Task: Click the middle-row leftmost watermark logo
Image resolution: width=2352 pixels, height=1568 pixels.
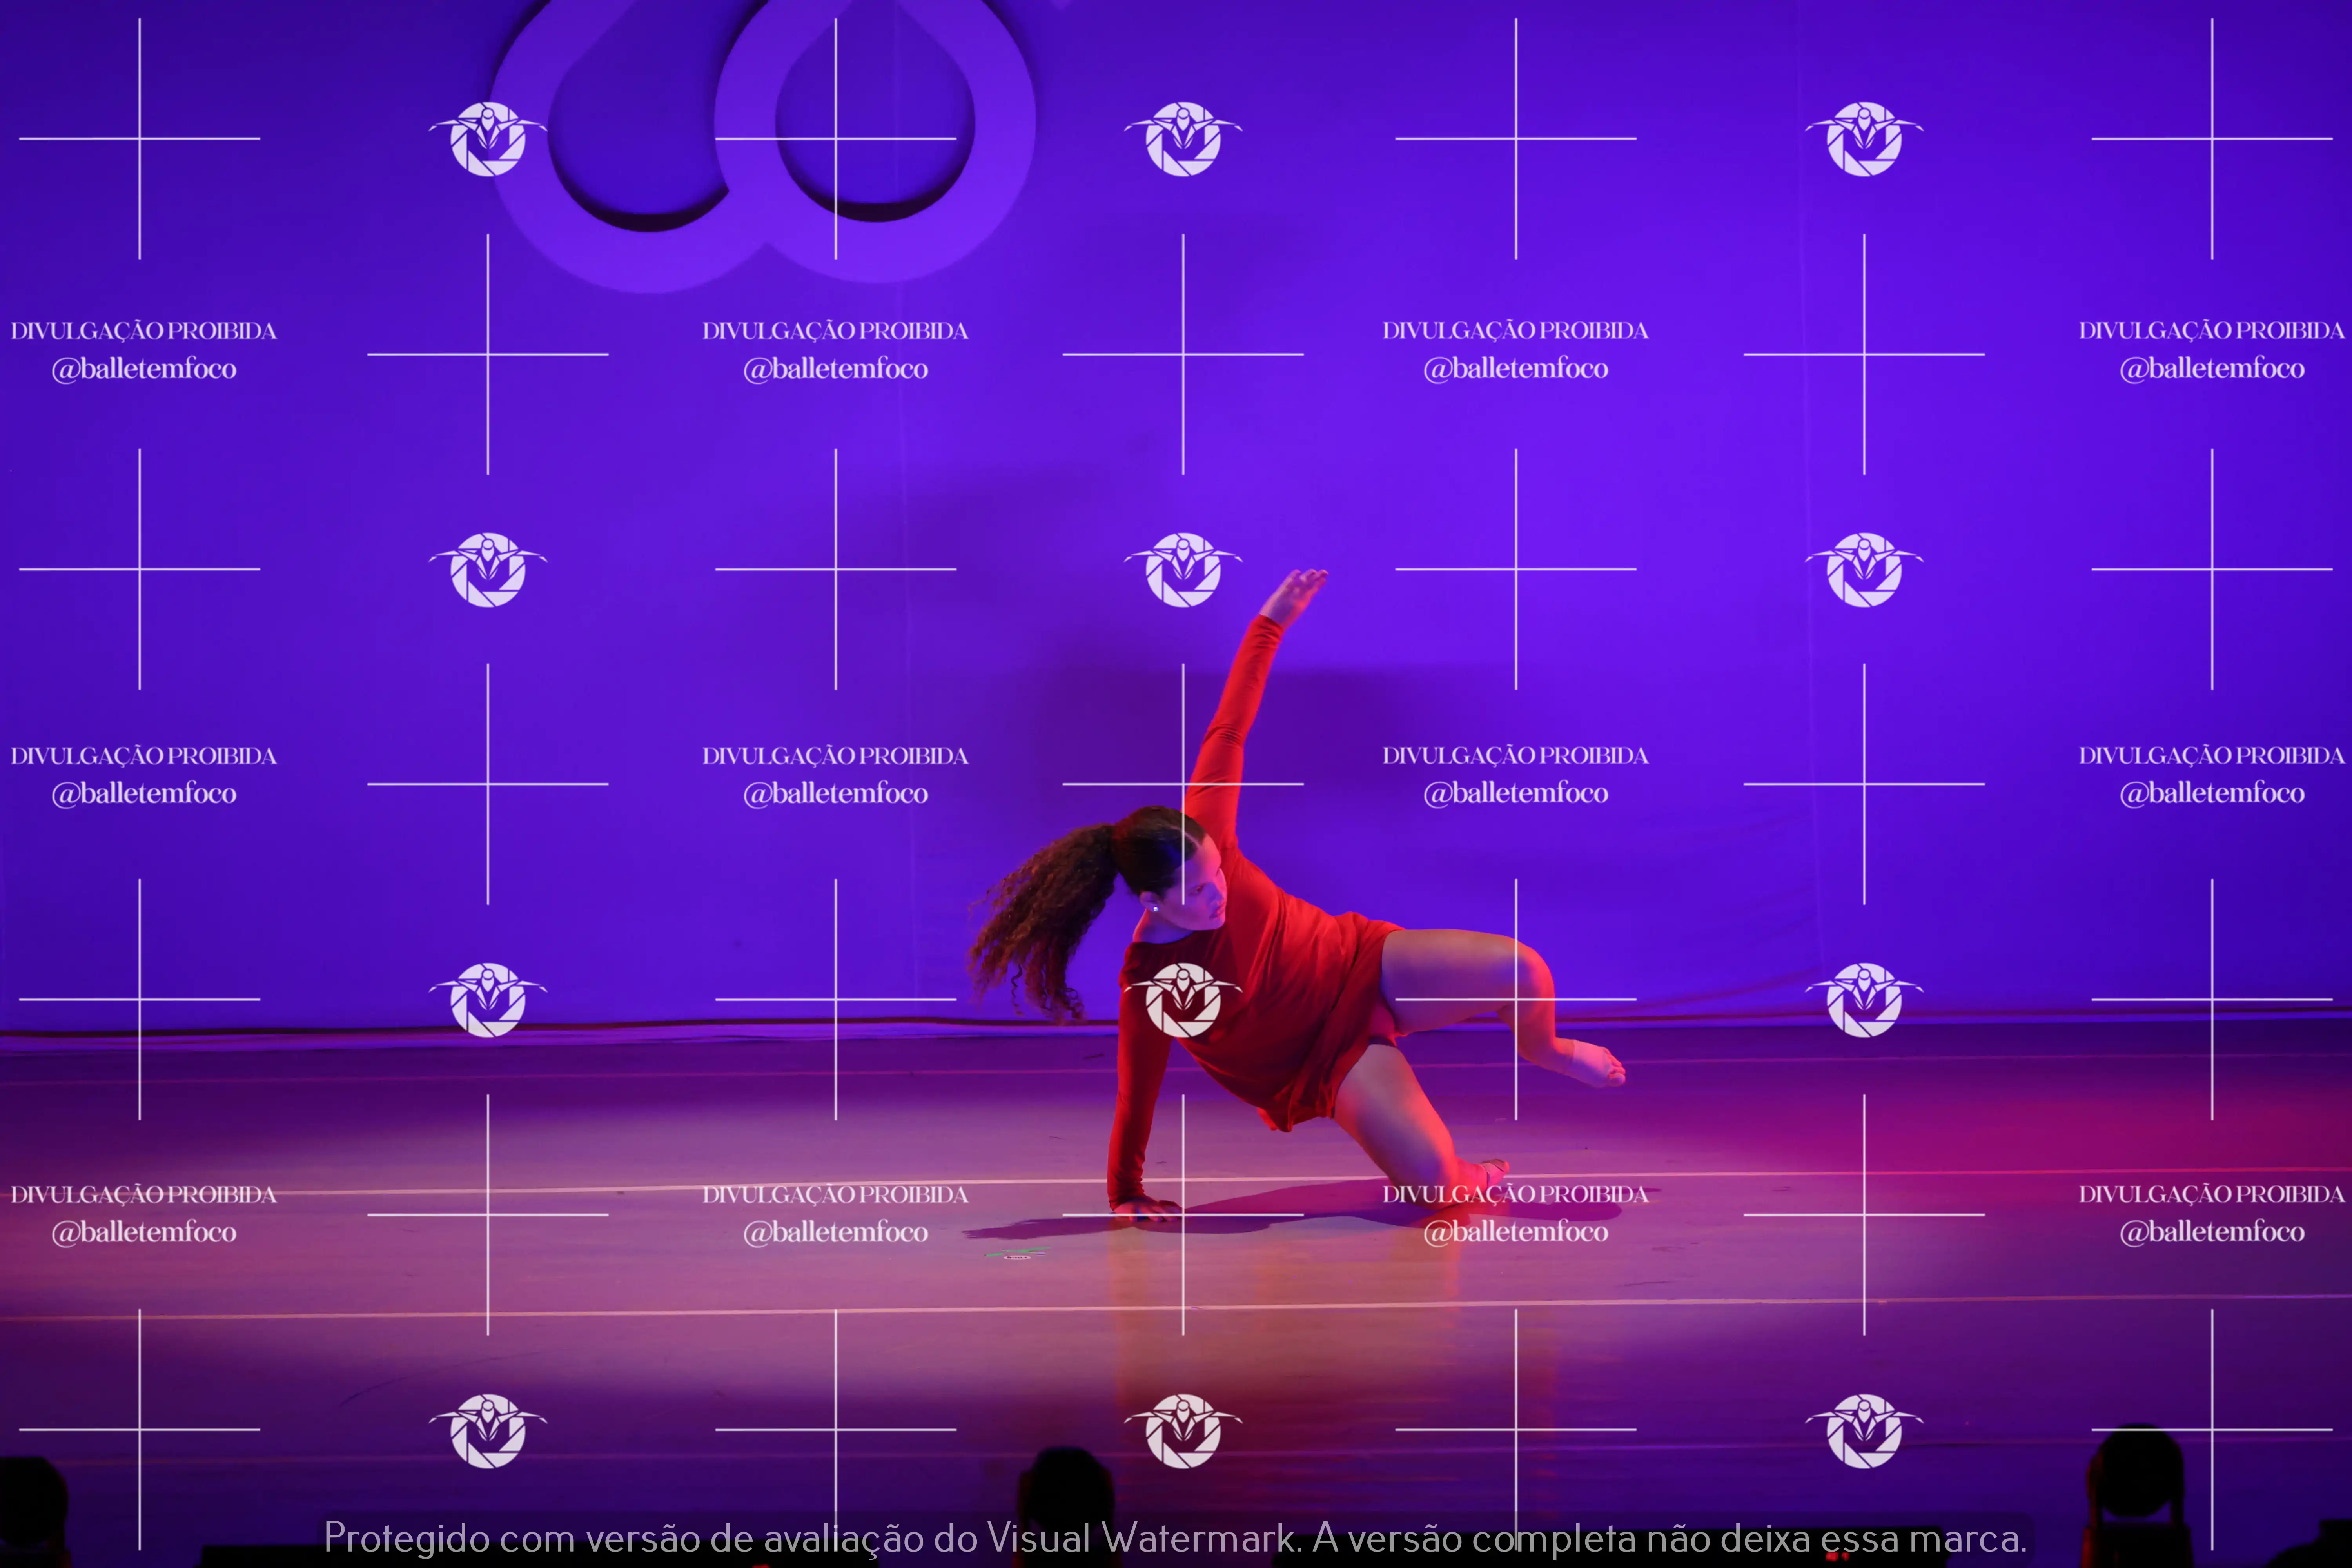Action: point(488,569)
